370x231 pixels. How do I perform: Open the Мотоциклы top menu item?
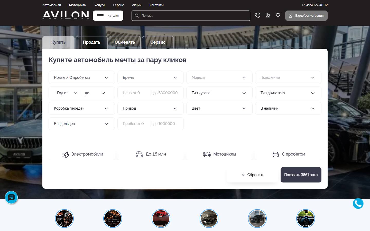(78, 5)
